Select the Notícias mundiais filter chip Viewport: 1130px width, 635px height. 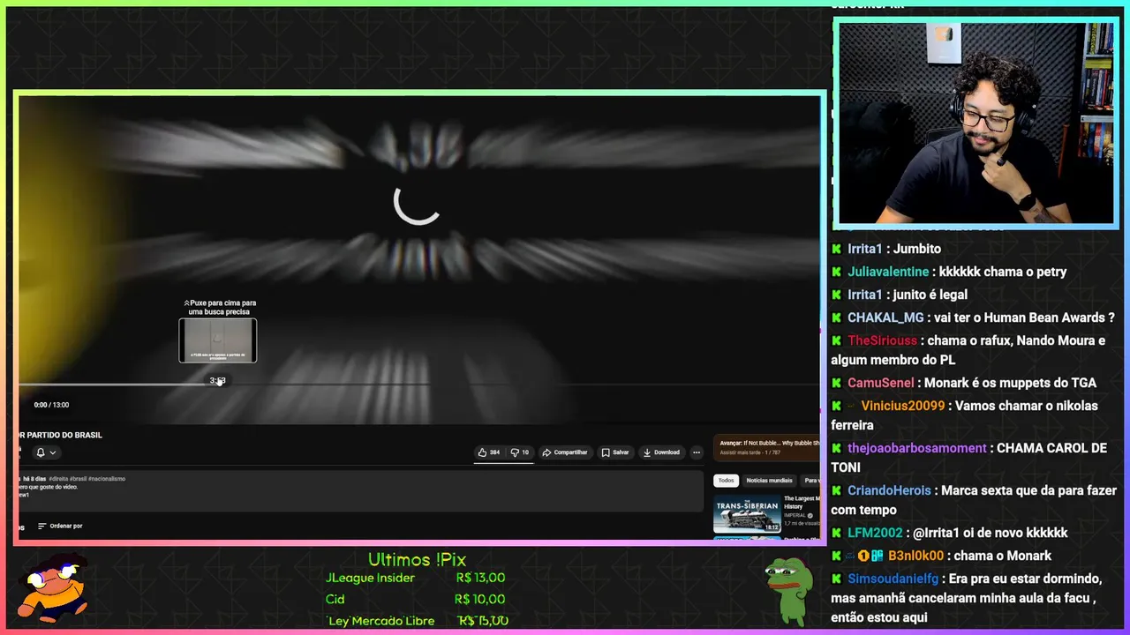tap(769, 481)
